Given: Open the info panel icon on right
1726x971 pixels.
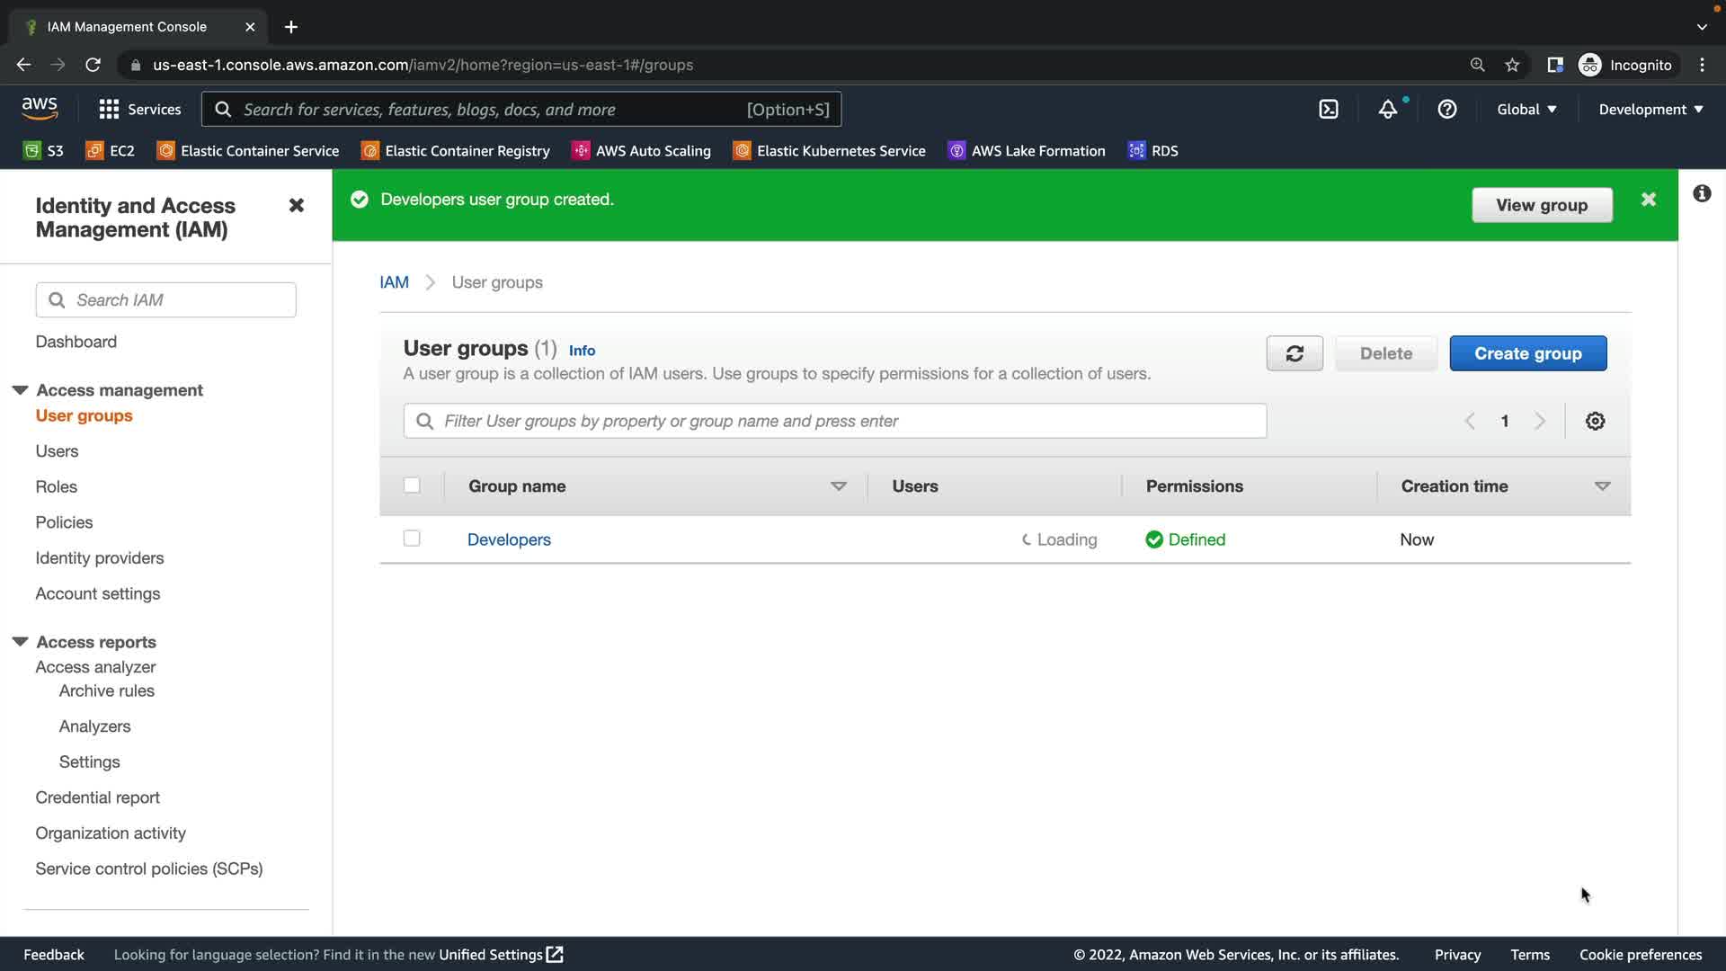Looking at the screenshot, I should 1701,193.
